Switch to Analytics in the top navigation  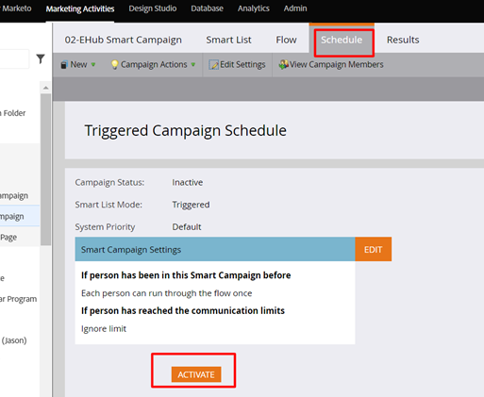pos(254,8)
